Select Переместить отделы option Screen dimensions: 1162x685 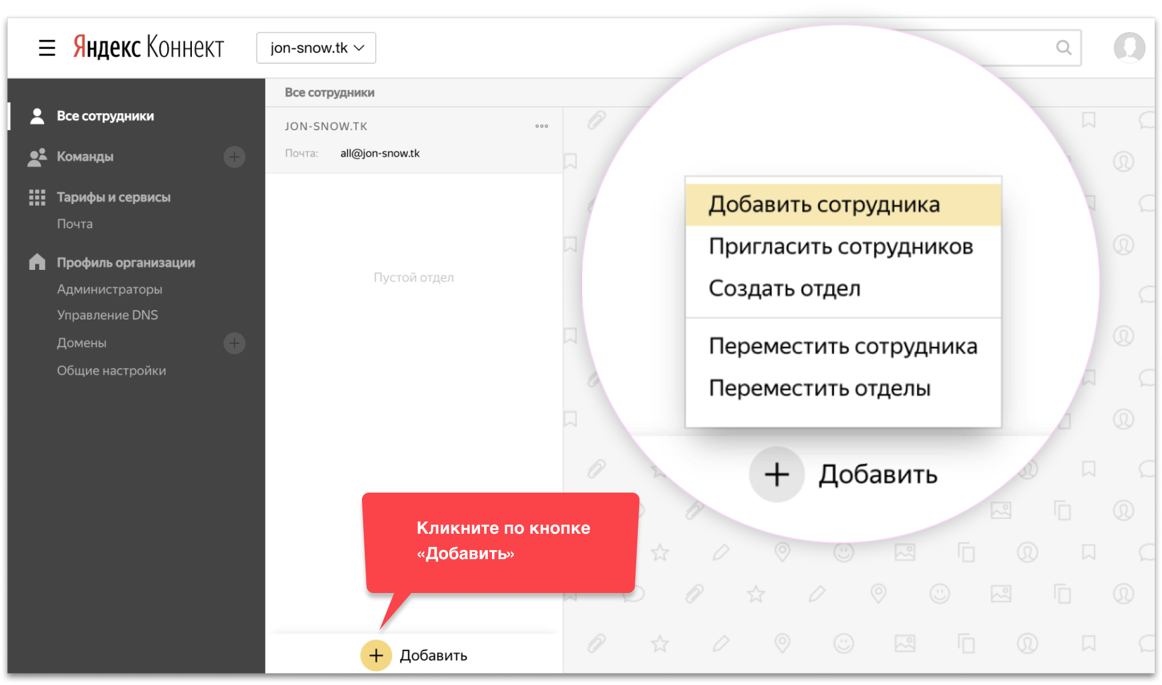[x=819, y=388]
